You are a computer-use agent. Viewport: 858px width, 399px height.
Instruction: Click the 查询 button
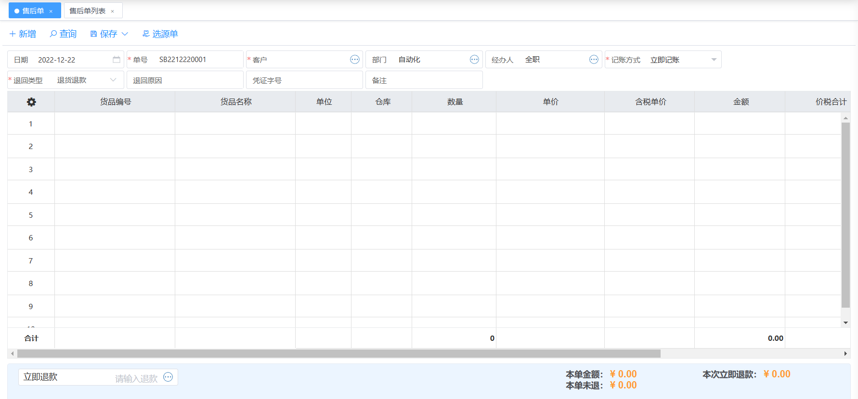(63, 34)
